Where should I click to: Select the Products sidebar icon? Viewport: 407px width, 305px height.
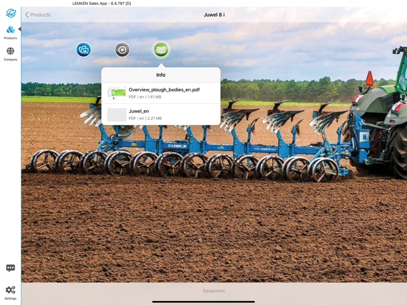[10, 33]
